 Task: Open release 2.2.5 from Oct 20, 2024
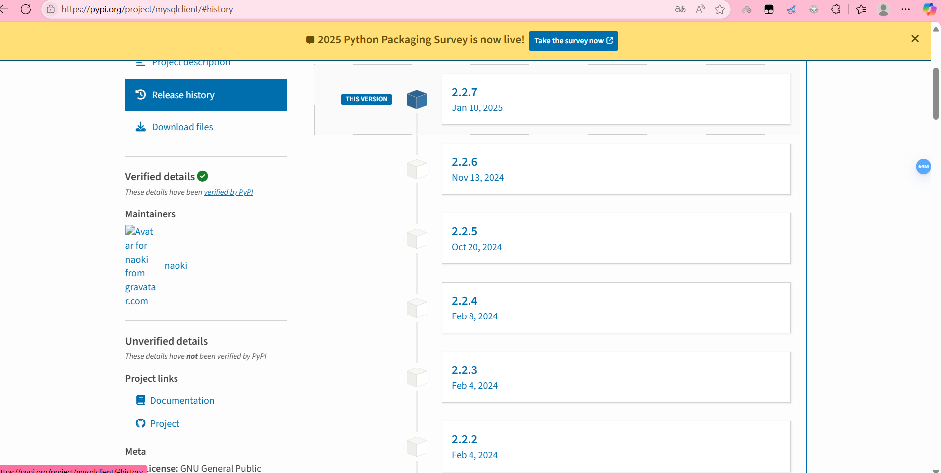pos(616,238)
